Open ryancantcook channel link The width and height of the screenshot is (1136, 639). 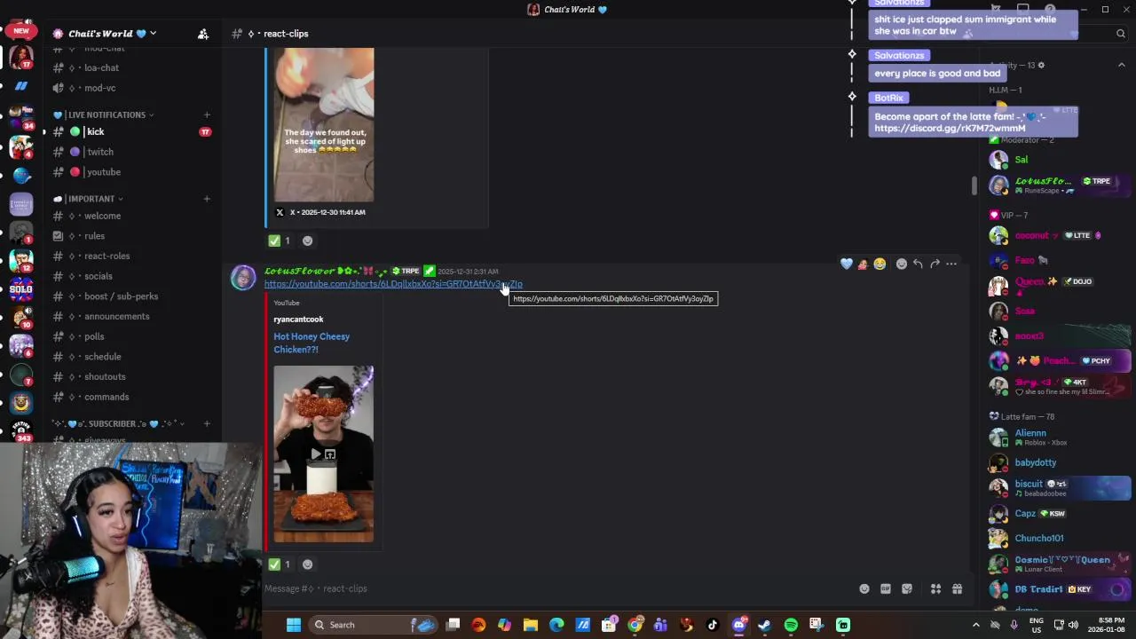[x=298, y=319]
